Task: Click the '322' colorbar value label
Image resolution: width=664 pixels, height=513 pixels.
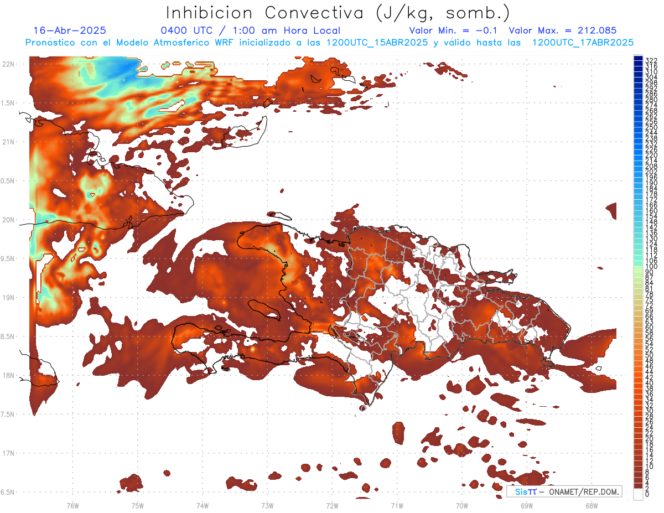Action: point(651,60)
